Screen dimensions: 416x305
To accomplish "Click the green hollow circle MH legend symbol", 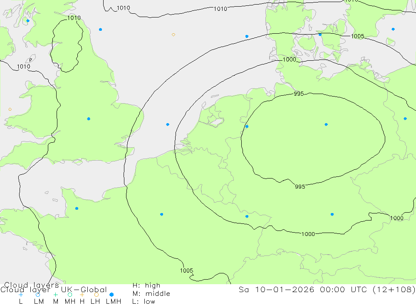I will coord(70,295).
